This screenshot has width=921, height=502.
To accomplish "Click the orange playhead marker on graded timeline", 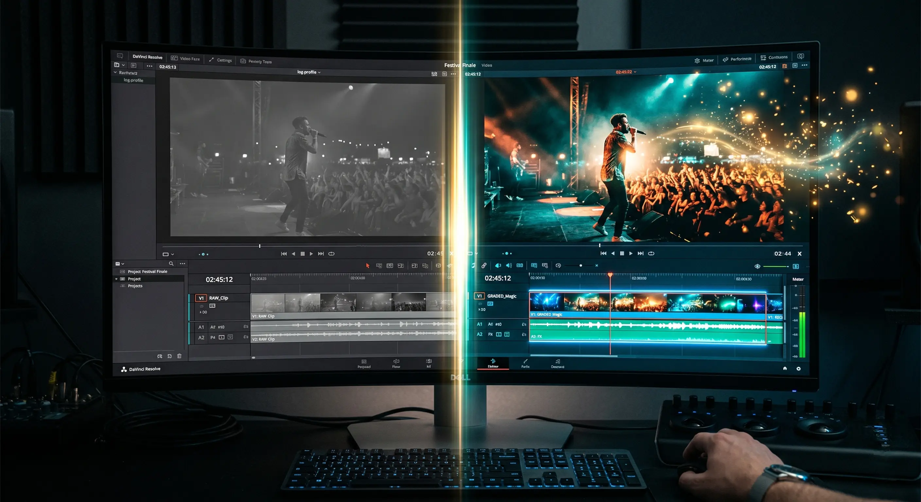I will [x=610, y=275].
